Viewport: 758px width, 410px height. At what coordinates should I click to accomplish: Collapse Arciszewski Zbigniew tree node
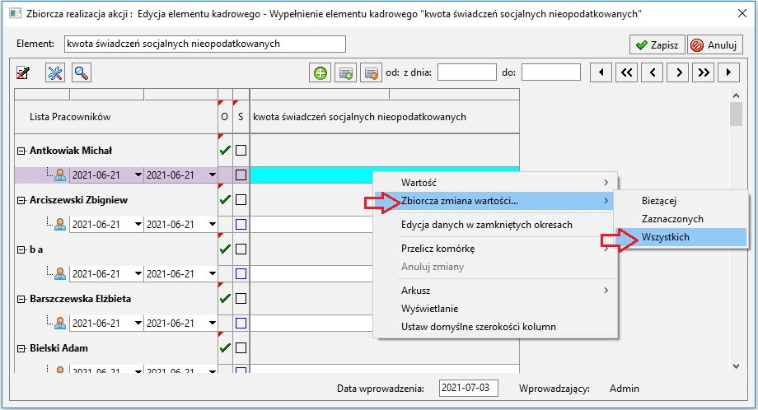coord(21,200)
